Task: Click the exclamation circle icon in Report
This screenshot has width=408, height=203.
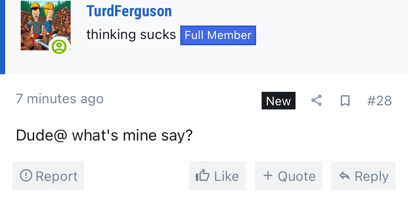Action: pos(26,175)
